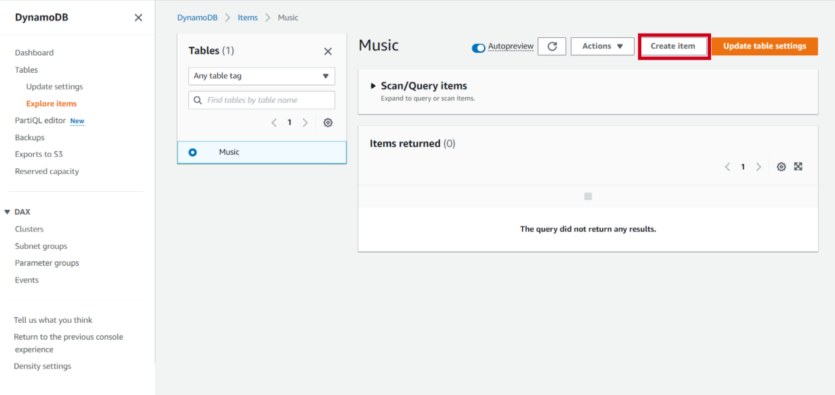Click Tell us what you think
Image resolution: width=835 pixels, height=395 pixels.
53,320
